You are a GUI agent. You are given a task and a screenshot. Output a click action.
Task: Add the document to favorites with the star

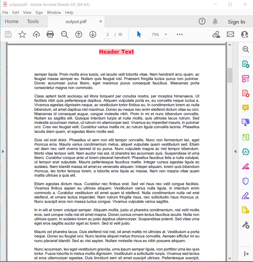click(x=22, y=34)
